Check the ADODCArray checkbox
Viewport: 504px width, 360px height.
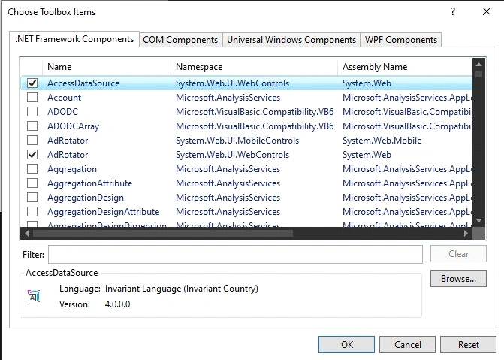point(32,126)
